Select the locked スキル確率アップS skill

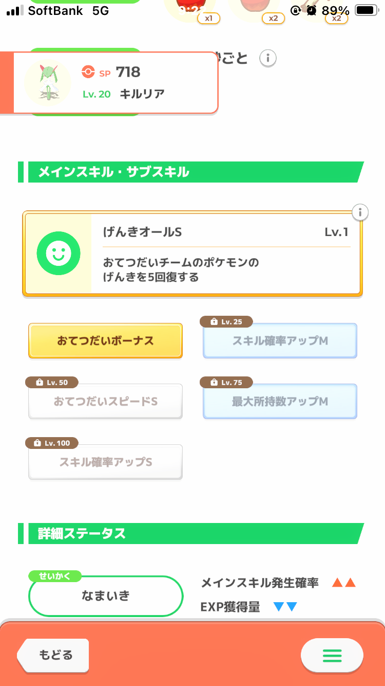(x=105, y=462)
